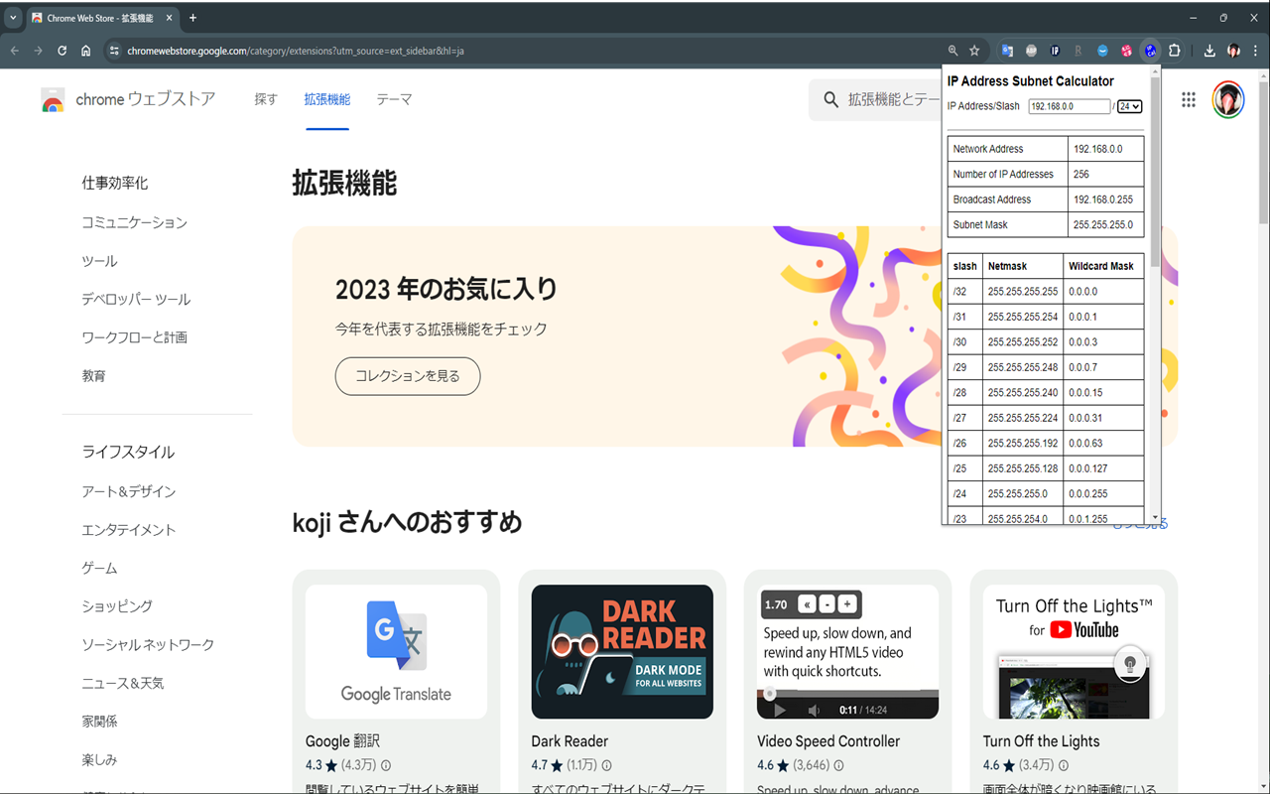Open the Turn Off the Lights extension thumbnail

click(x=1074, y=651)
